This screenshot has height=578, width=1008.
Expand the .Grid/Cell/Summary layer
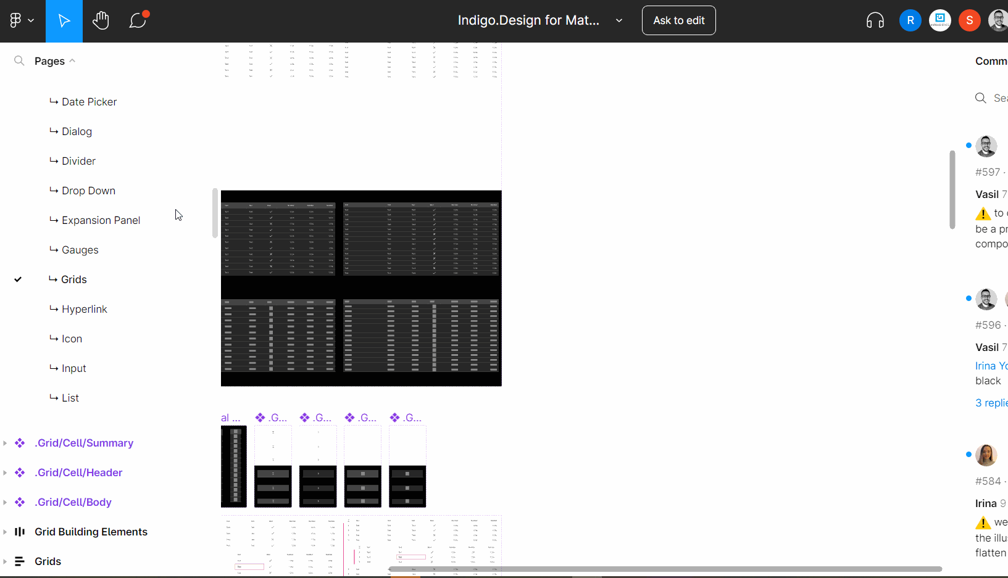click(5, 443)
